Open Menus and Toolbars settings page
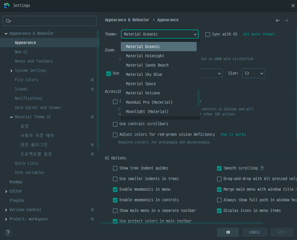 pyautogui.click(x=34, y=61)
